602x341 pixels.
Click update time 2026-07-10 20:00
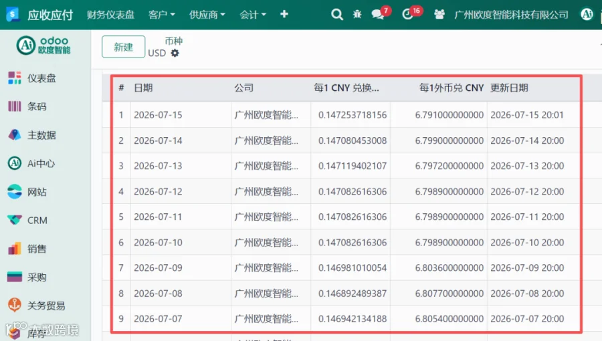pyautogui.click(x=527, y=243)
